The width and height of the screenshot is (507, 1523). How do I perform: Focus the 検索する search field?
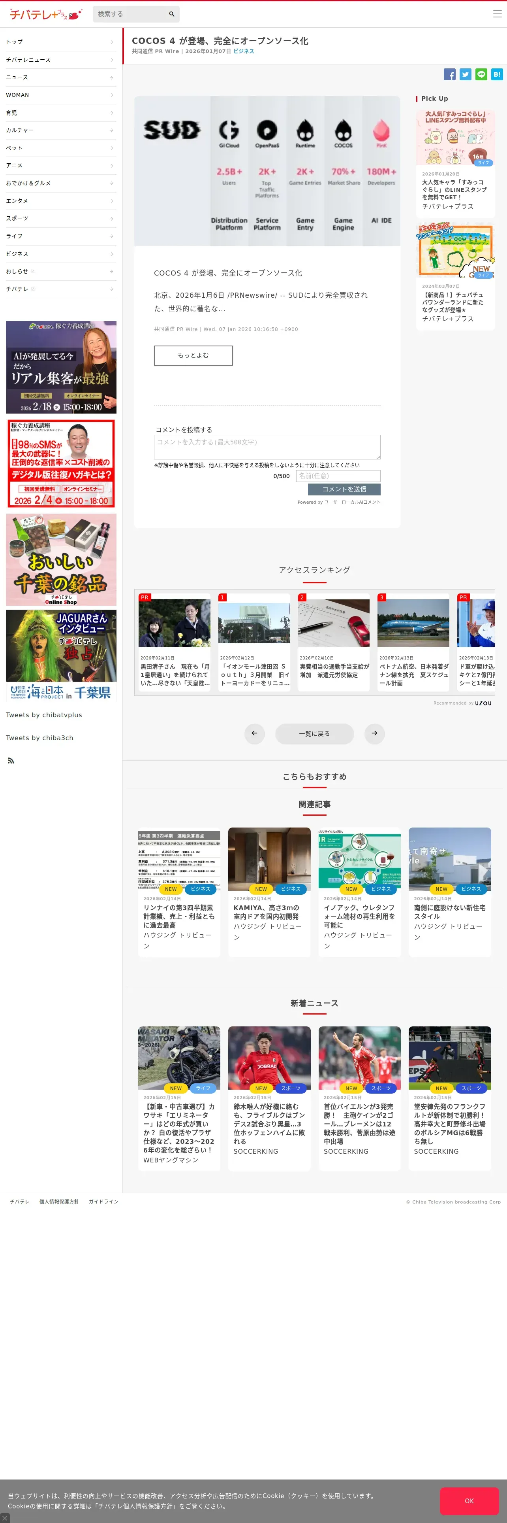point(129,14)
